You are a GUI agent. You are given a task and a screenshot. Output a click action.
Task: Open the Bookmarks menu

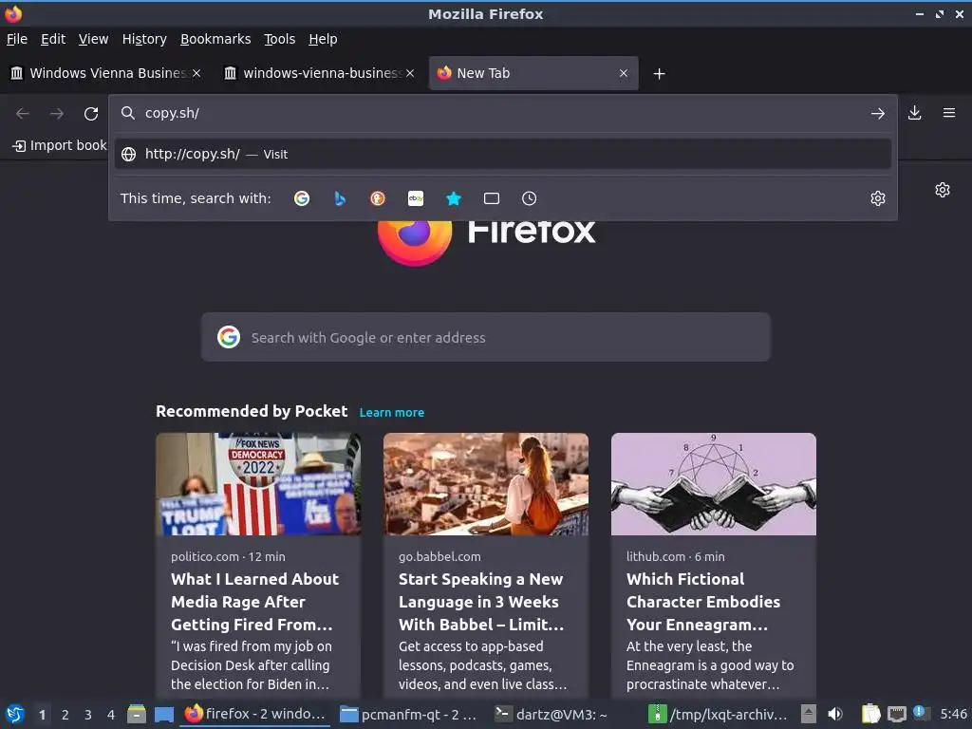(x=215, y=39)
